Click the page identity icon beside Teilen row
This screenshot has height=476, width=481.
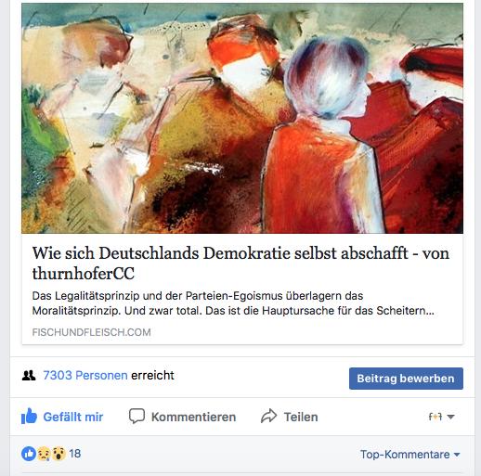click(x=435, y=417)
